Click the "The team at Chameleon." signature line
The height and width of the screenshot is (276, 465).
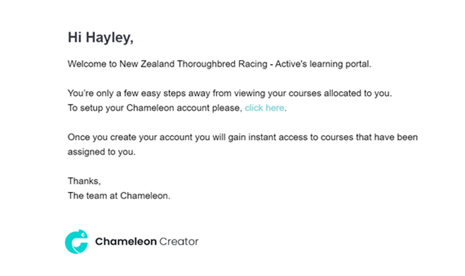(119, 195)
